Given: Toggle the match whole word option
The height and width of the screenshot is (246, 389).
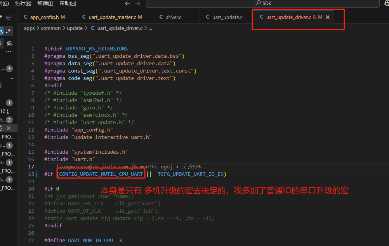Looking at the screenshot, I should click(x=2, y=31).
